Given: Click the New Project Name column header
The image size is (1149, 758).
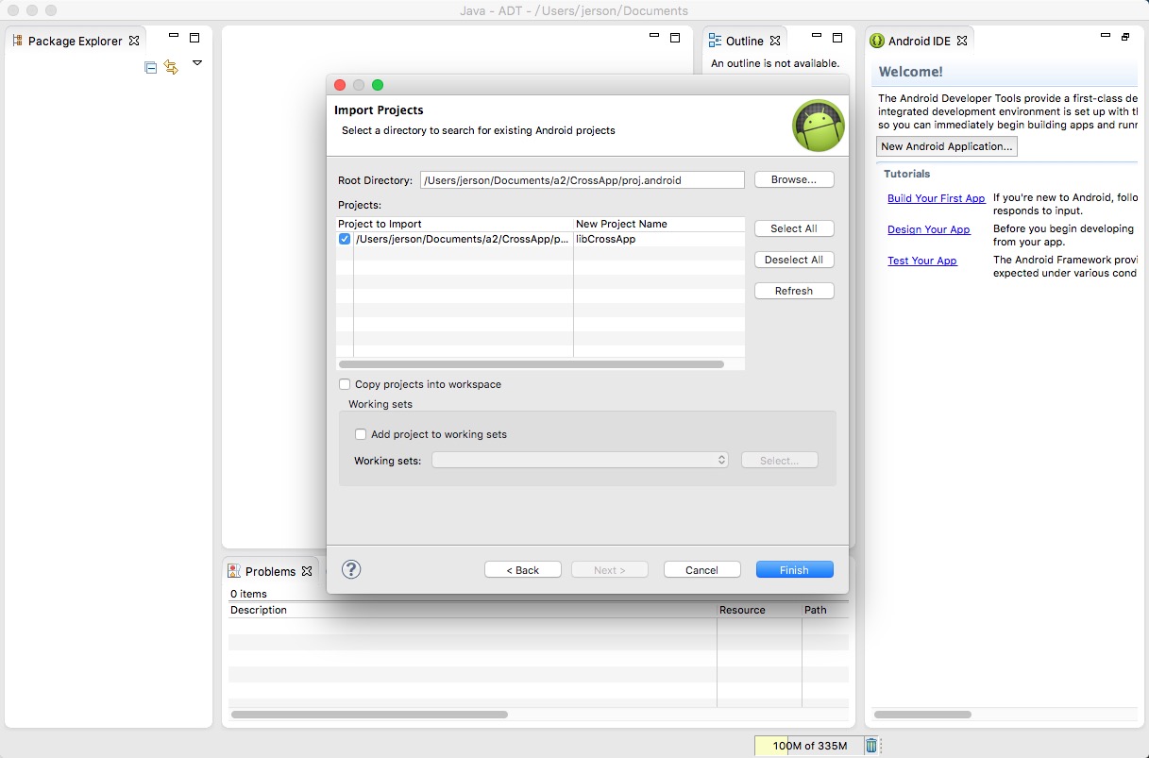Looking at the screenshot, I should pyautogui.click(x=659, y=224).
